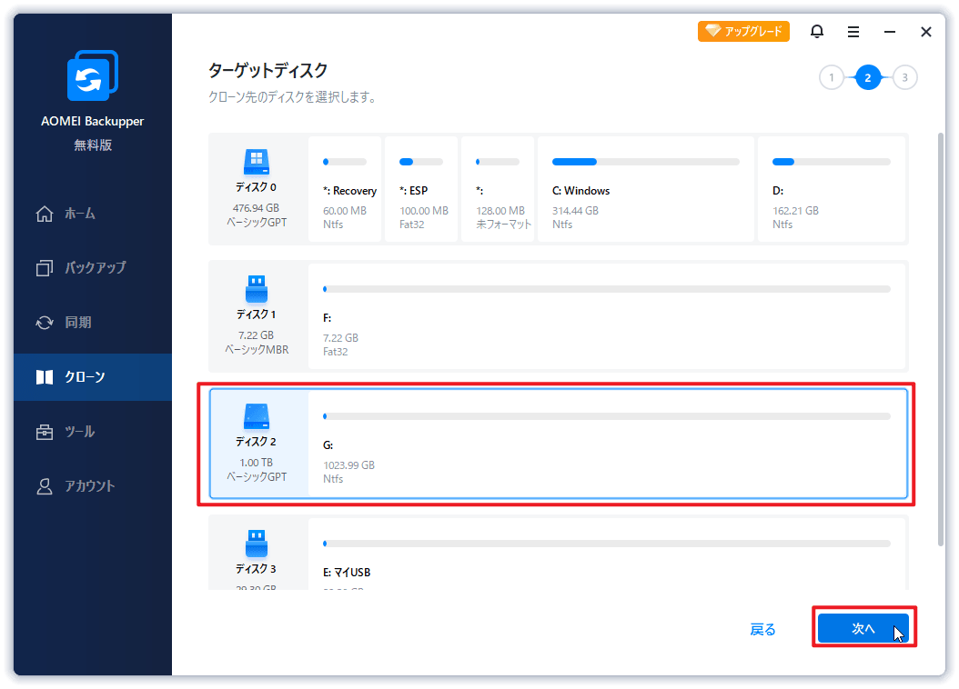Click the ベーシックMBR text on Disk 1

point(257,349)
